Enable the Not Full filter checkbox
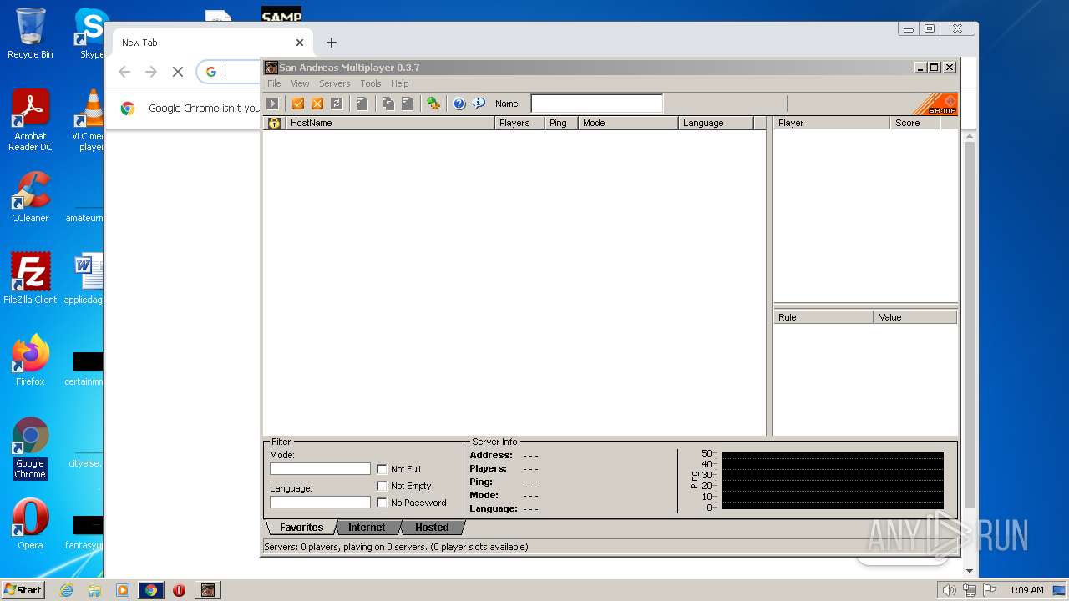 click(383, 469)
